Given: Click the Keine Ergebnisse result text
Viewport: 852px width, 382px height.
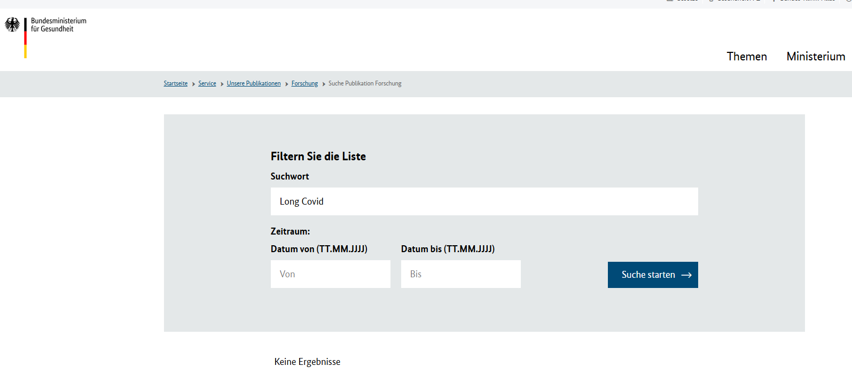Looking at the screenshot, I should tap(307, 362).
